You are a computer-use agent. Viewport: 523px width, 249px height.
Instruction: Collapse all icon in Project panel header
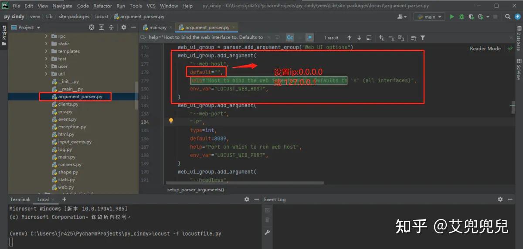pyautogui.click(x=112, y=27)
